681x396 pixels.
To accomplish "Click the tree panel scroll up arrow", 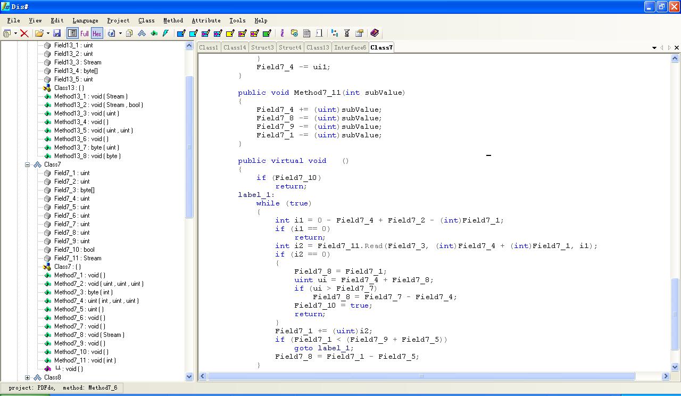I will 189,46.
